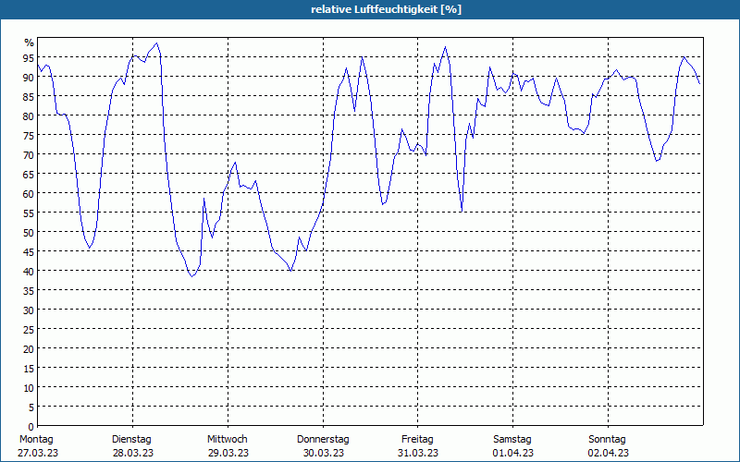Click the y-axis value 95
The width and height of the screenshot is (740, 462).
pos(29,57)
